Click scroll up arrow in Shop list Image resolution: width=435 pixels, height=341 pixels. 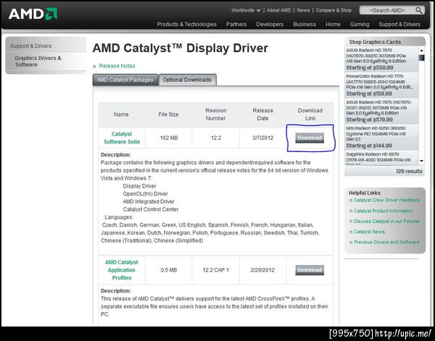tap(422, 51)
